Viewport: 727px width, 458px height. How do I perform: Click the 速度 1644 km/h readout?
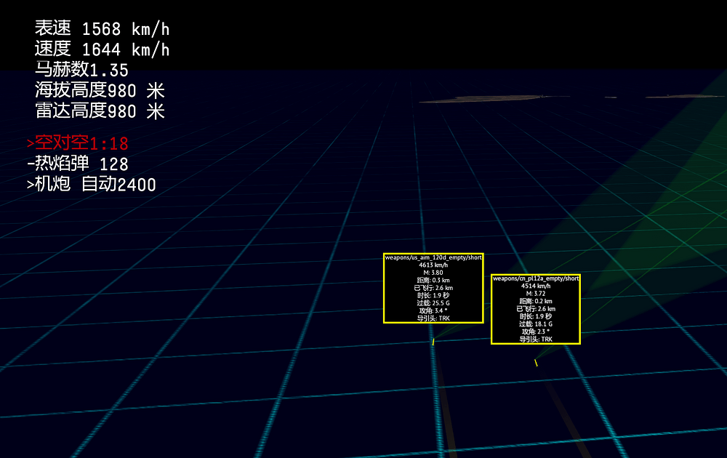point(102,49)
